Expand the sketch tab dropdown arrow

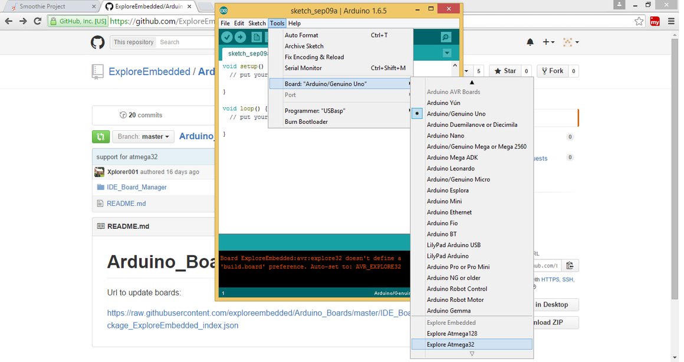[x=447, y=53]
